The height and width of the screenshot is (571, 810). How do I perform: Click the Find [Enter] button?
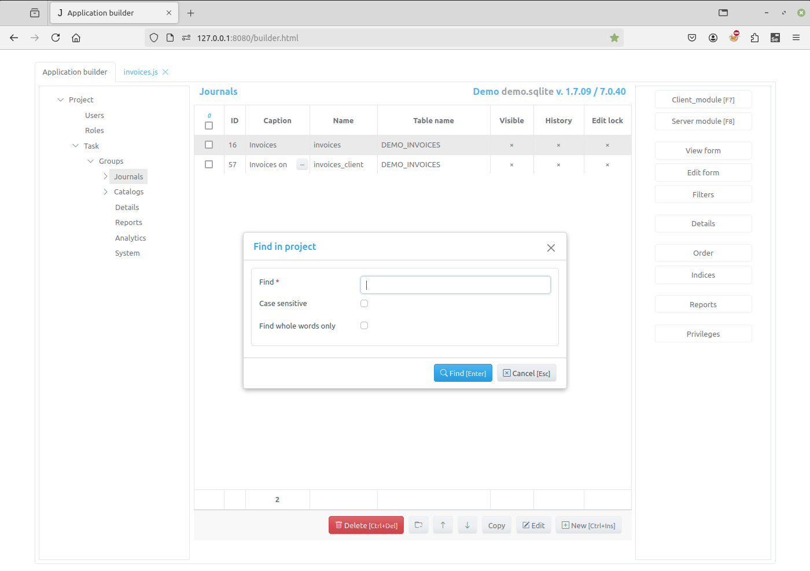(x=463, y=373)
